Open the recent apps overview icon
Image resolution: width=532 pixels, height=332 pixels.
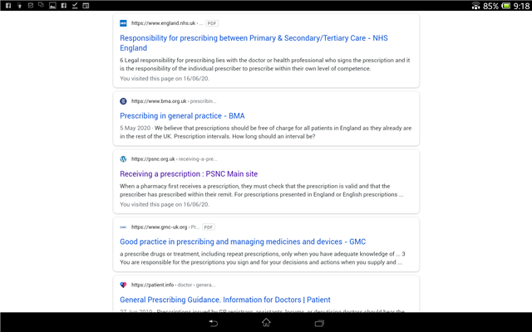319,323
